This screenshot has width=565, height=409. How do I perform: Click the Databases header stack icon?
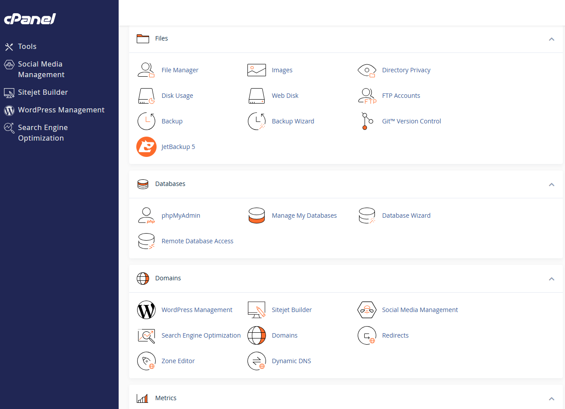(x=143, y=184)
